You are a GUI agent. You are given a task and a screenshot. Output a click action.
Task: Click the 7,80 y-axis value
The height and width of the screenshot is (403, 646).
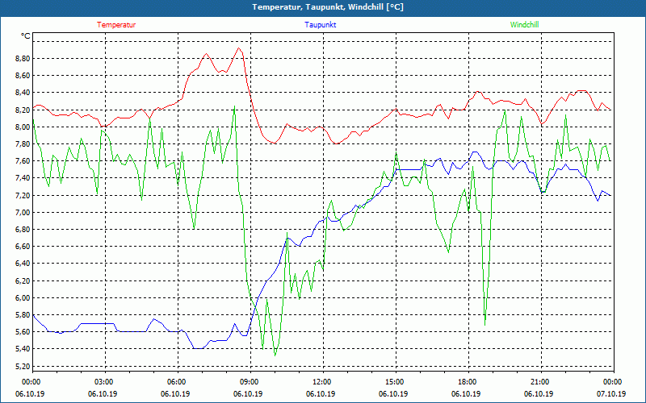(x=23, y=144)
